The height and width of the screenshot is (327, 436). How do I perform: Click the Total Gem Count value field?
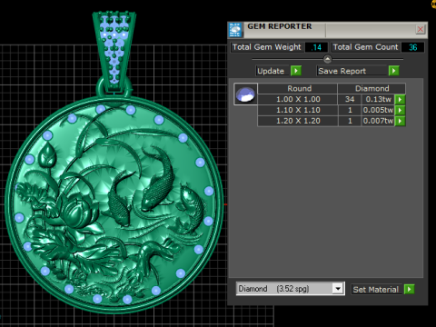tap(412, 47)
